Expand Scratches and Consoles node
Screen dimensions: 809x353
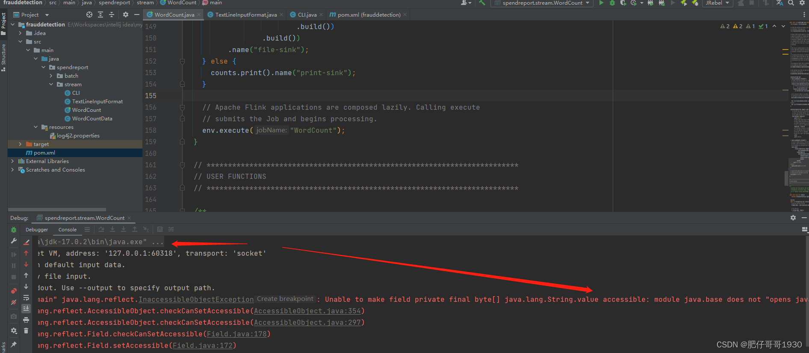click(12, 170)
